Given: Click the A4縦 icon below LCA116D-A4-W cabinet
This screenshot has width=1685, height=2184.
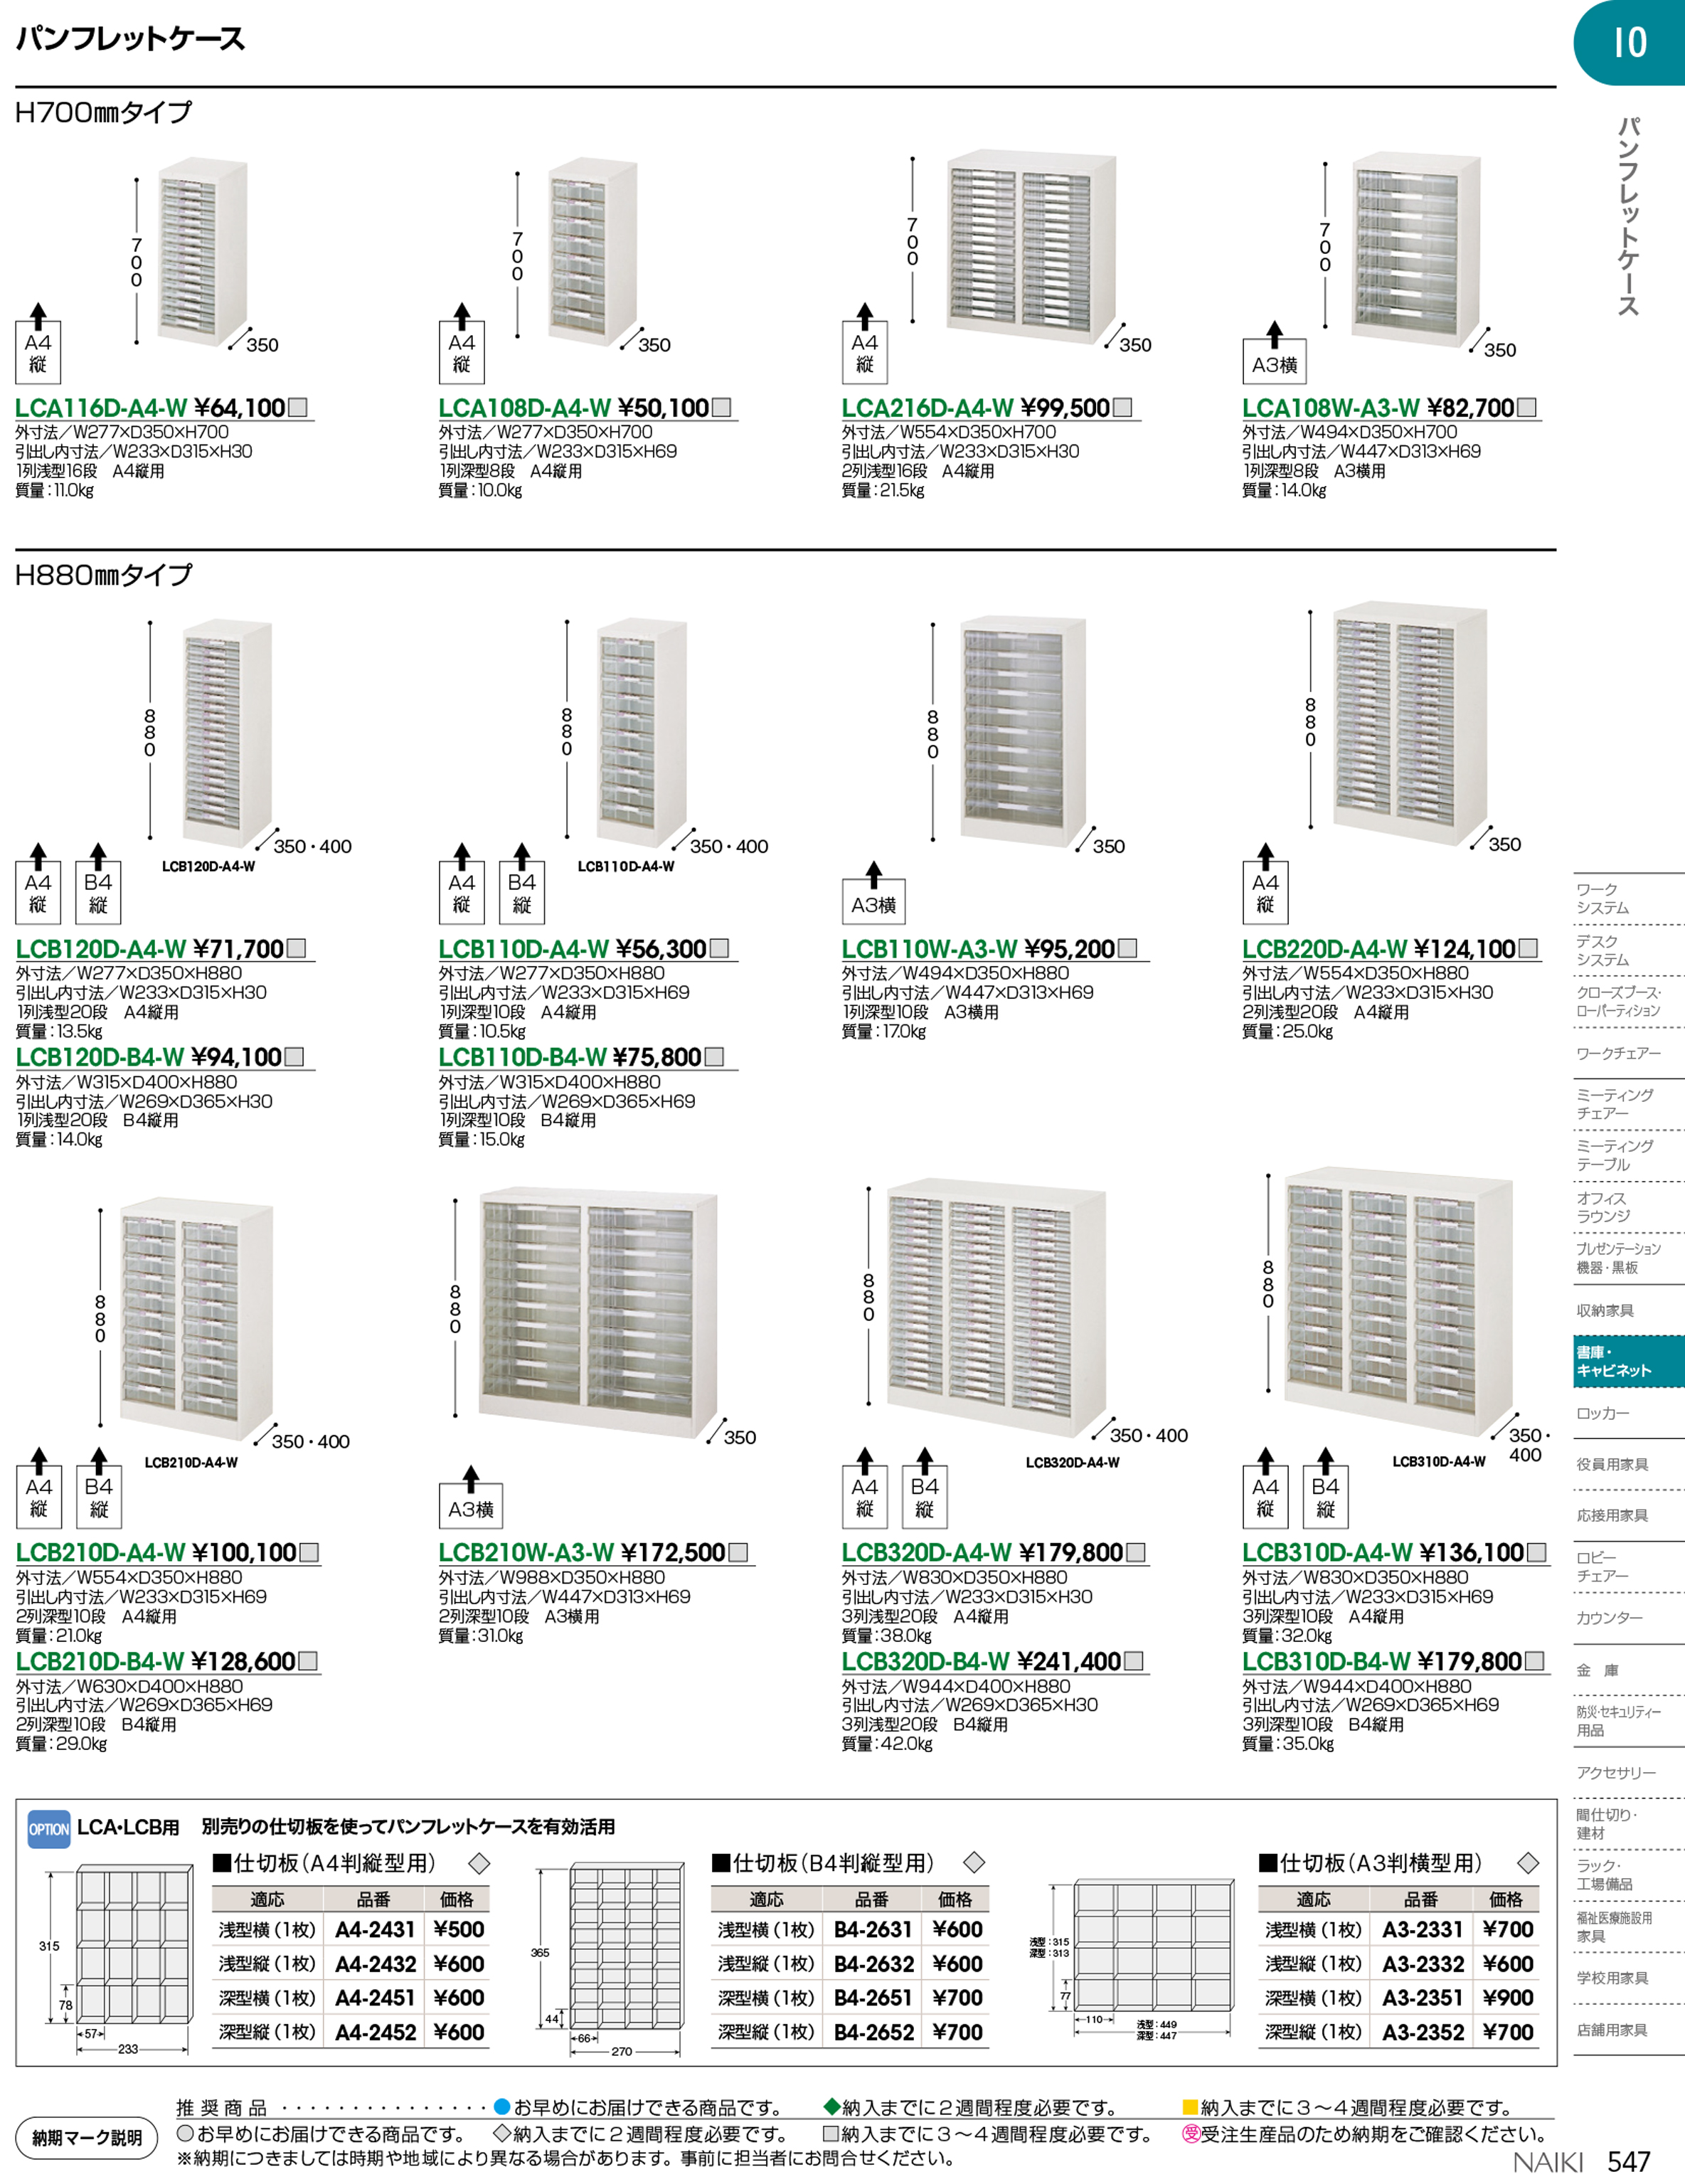Looking at the screenshot, I should tap(38, 352).
